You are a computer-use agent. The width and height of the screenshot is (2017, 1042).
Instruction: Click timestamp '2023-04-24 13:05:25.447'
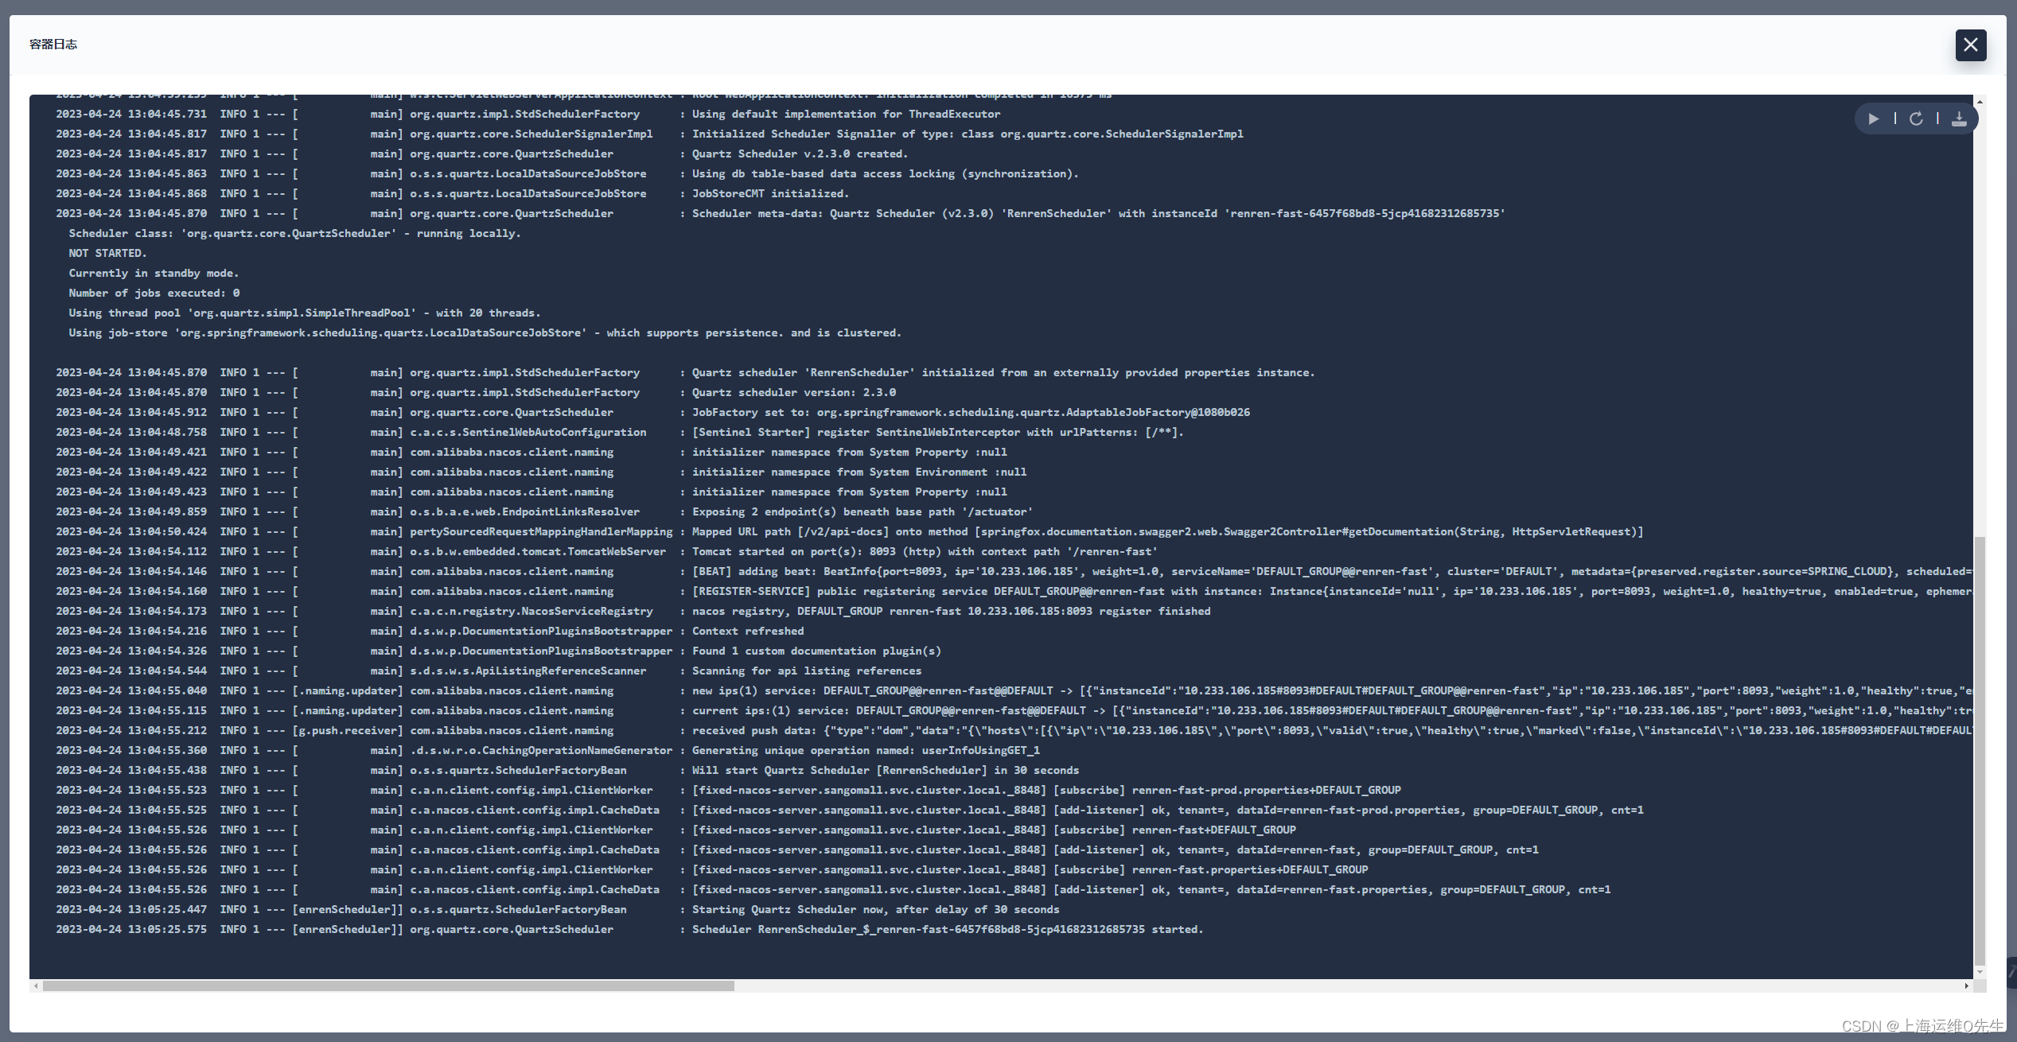click(x=131, y=909)
